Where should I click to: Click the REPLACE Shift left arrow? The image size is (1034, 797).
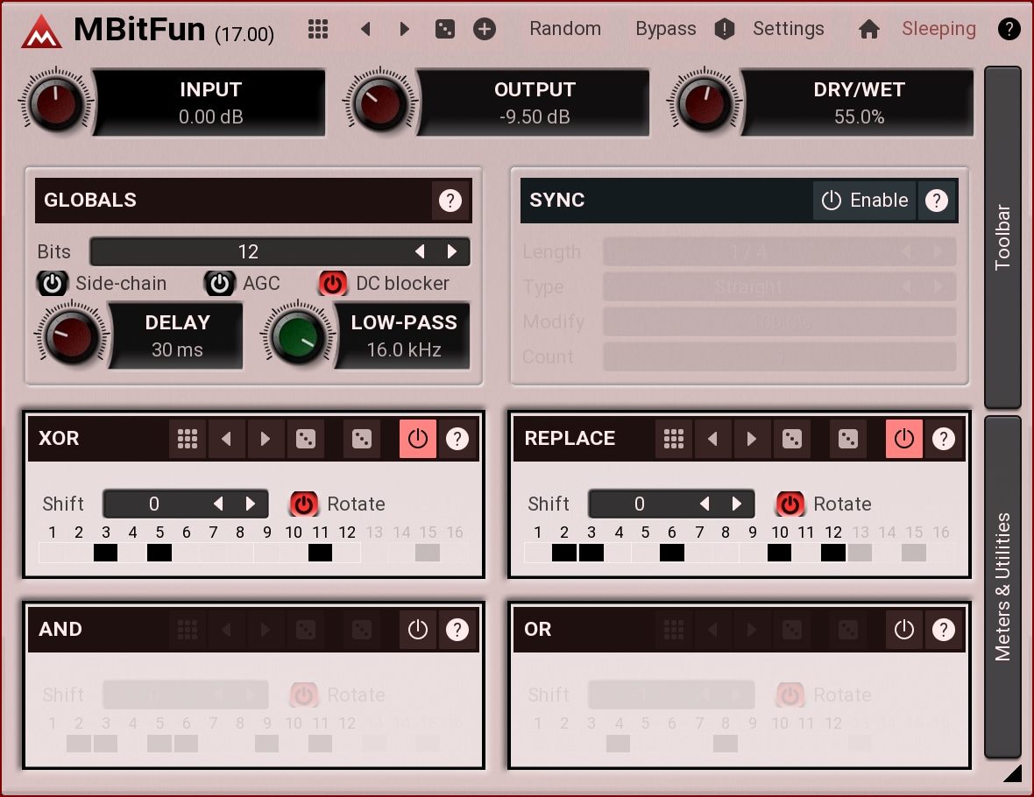click(705, 504)
